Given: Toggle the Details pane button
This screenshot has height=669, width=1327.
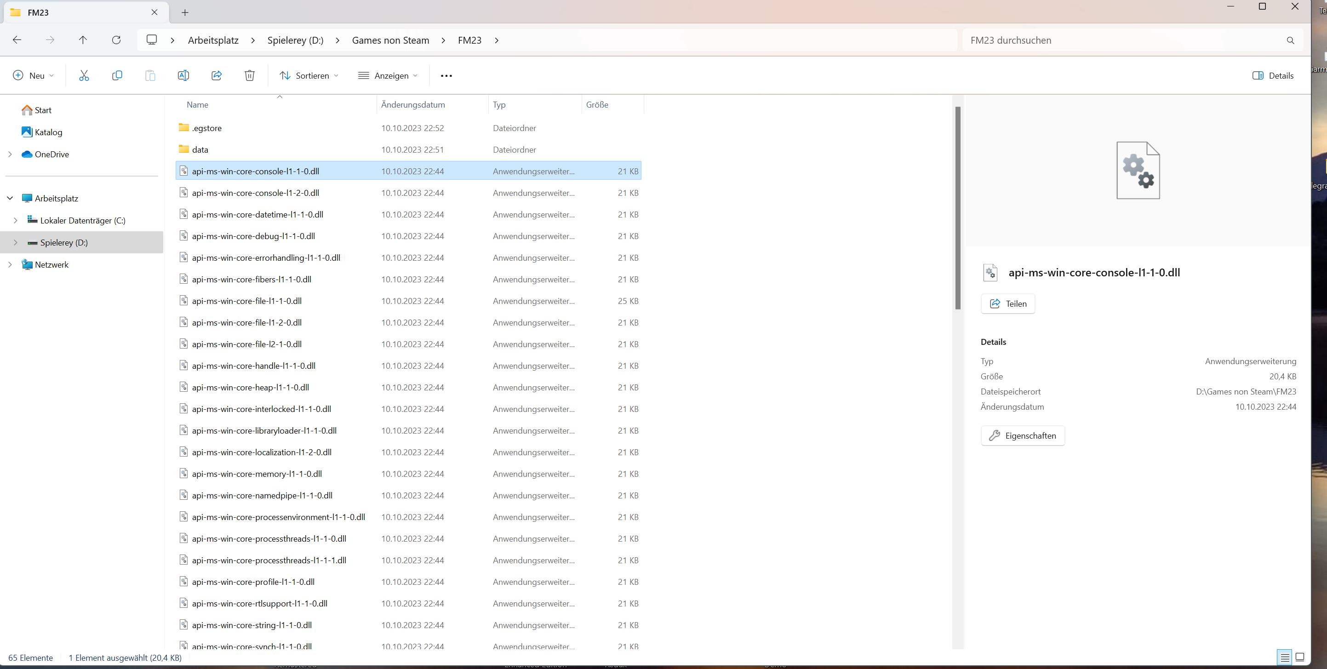Looking at the screenshot, I should click(1272, 76).
